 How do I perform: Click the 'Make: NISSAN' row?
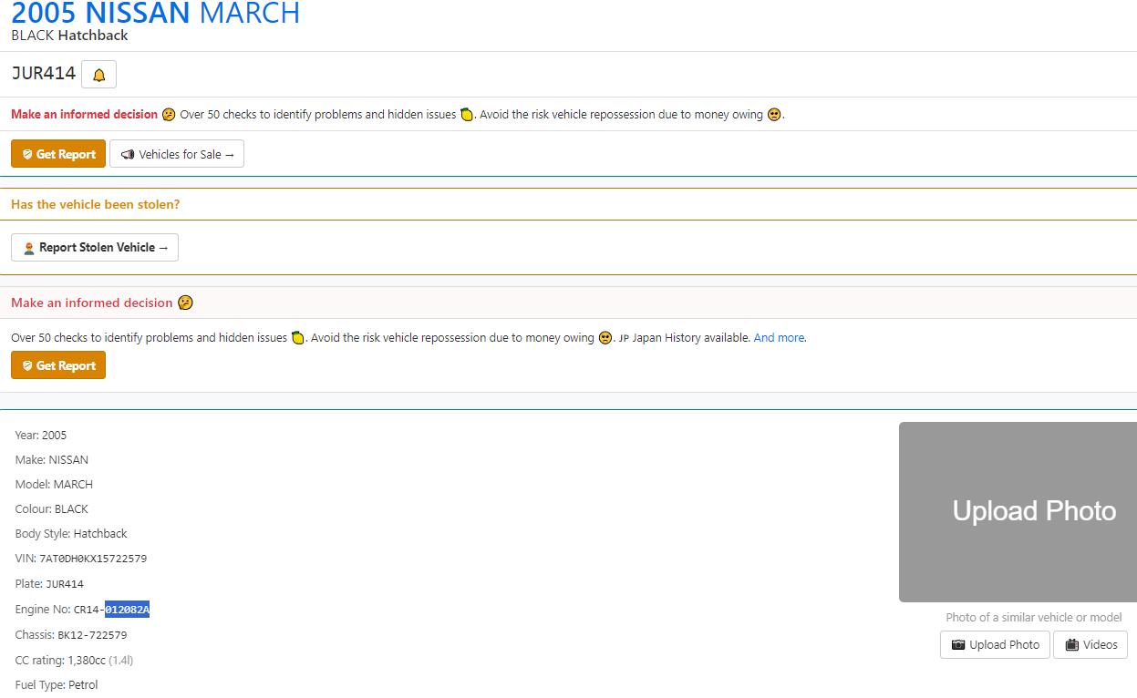(52, 459)
